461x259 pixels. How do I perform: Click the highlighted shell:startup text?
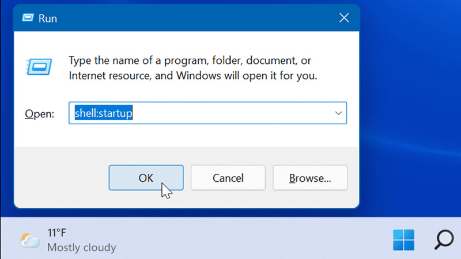[104, 113]
